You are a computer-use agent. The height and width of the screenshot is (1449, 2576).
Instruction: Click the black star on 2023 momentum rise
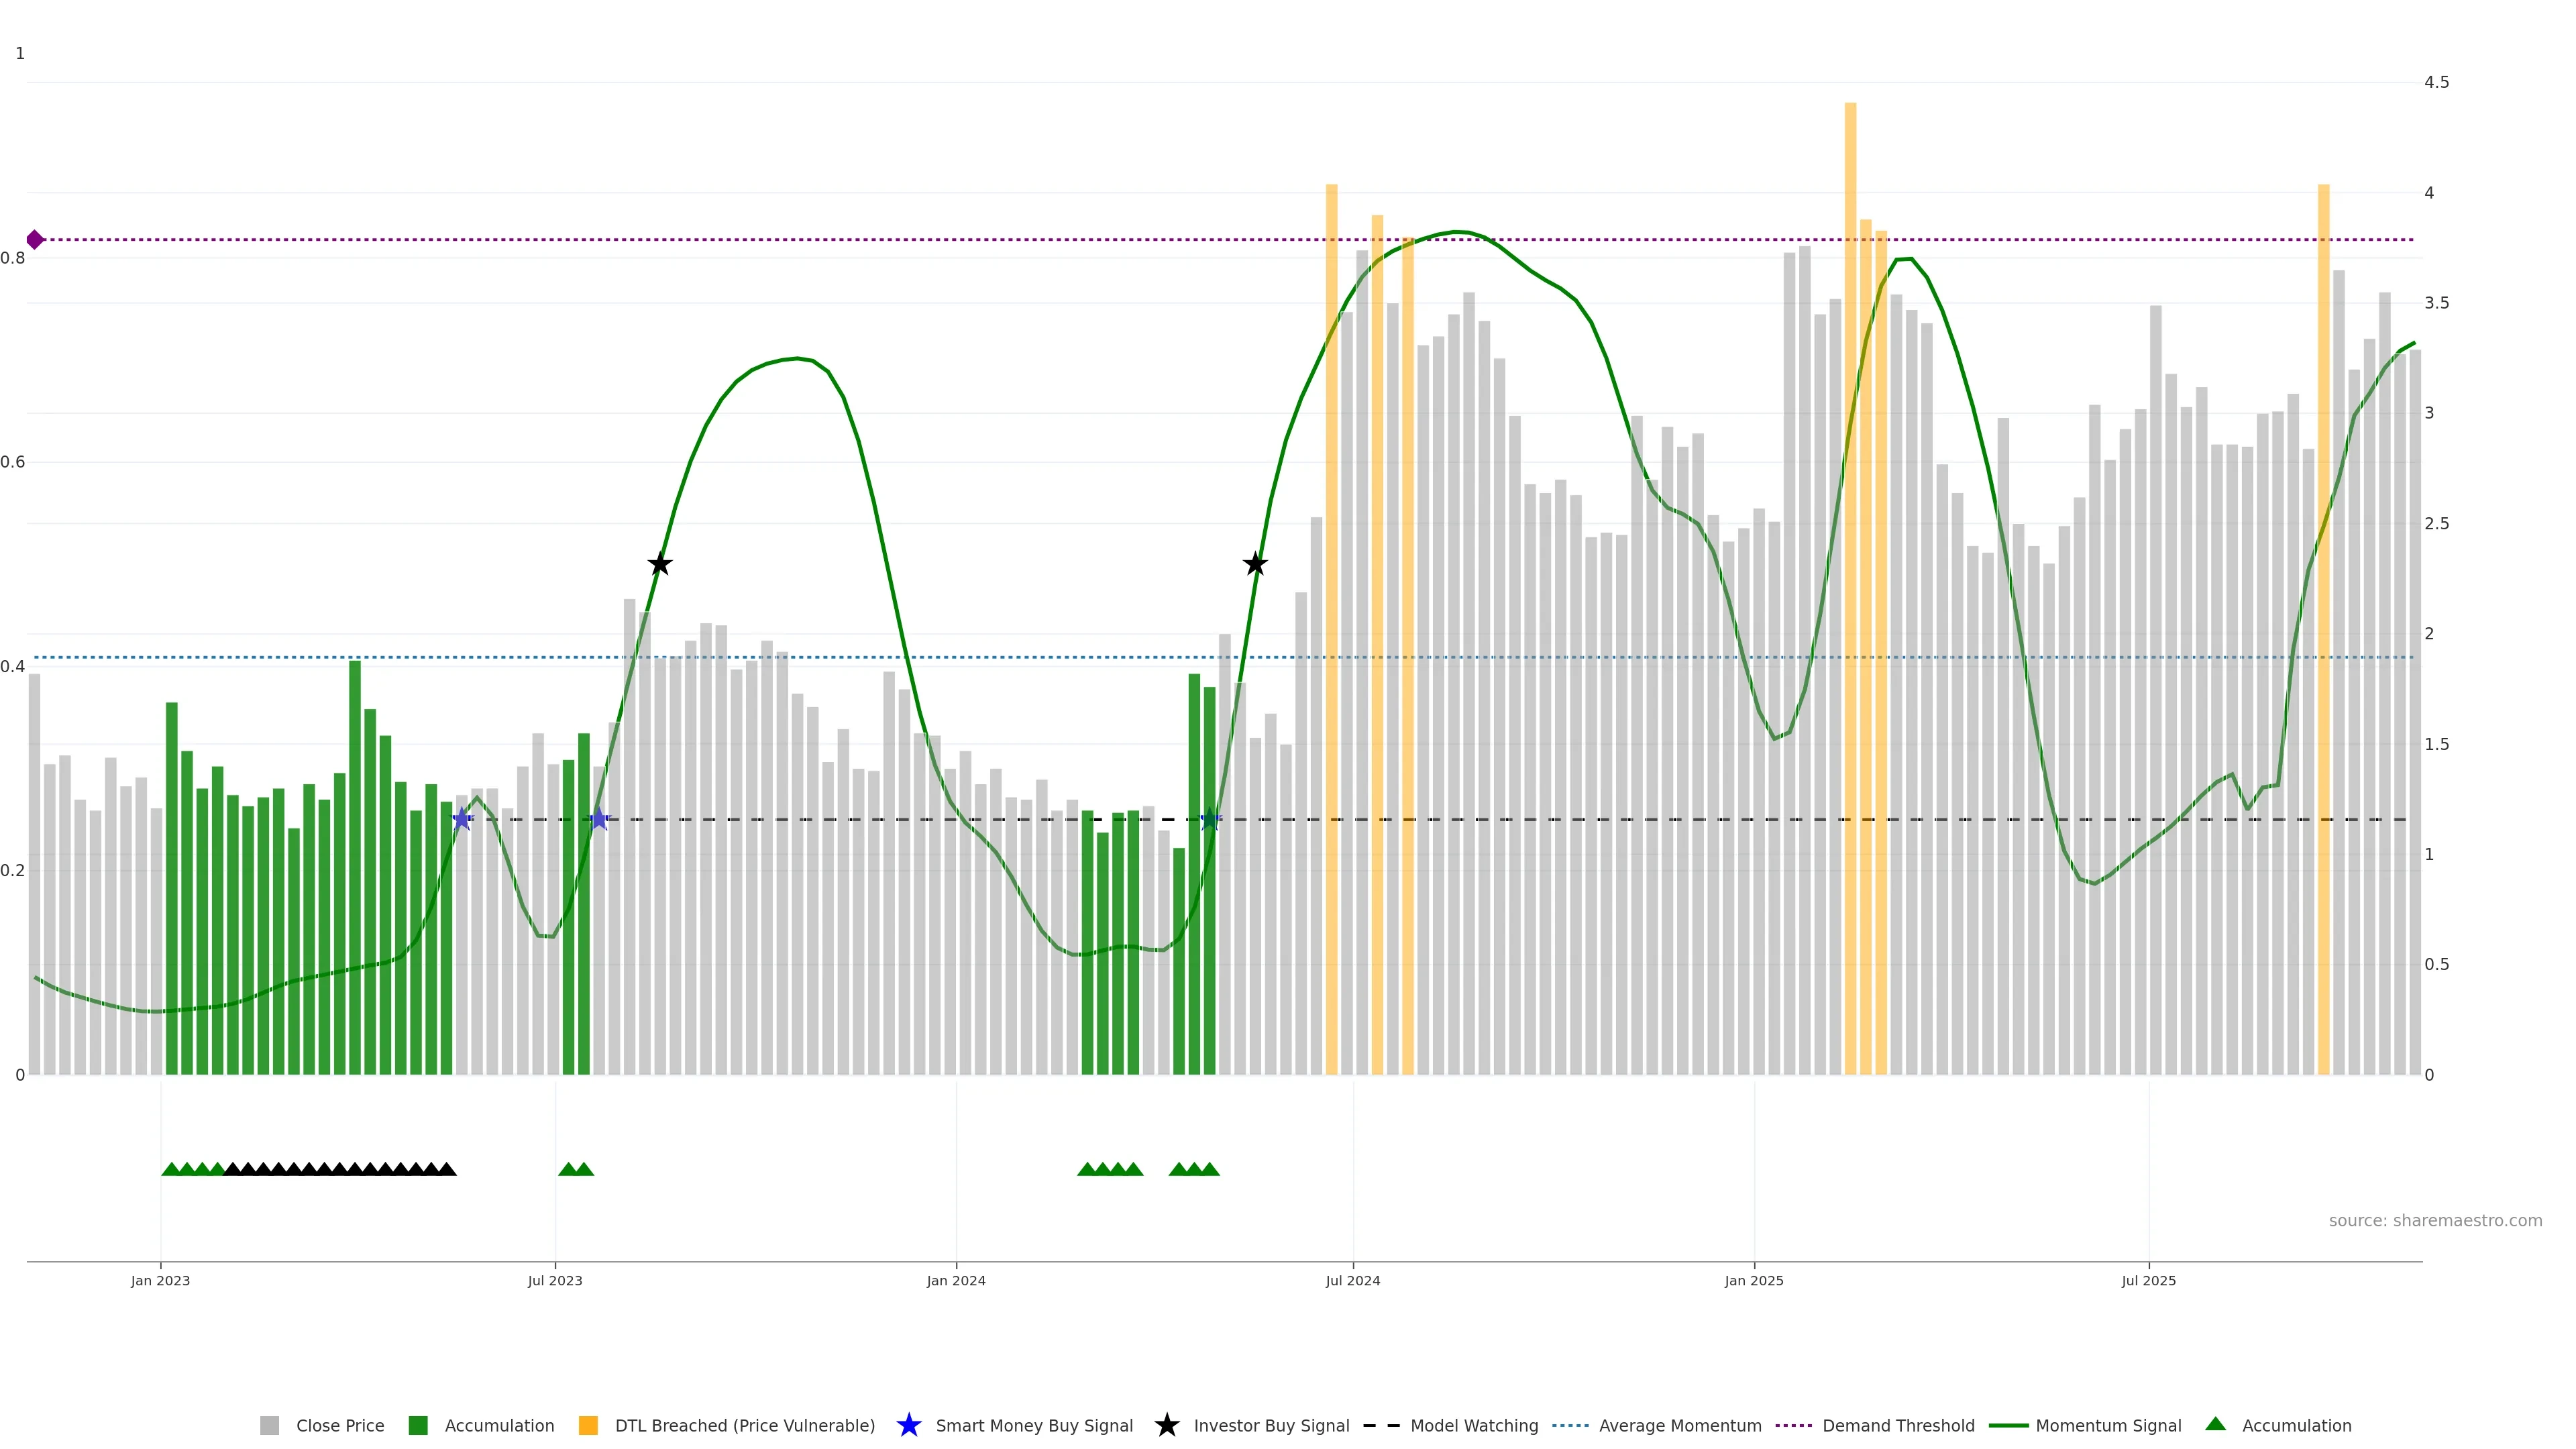(x=659, y=564)
